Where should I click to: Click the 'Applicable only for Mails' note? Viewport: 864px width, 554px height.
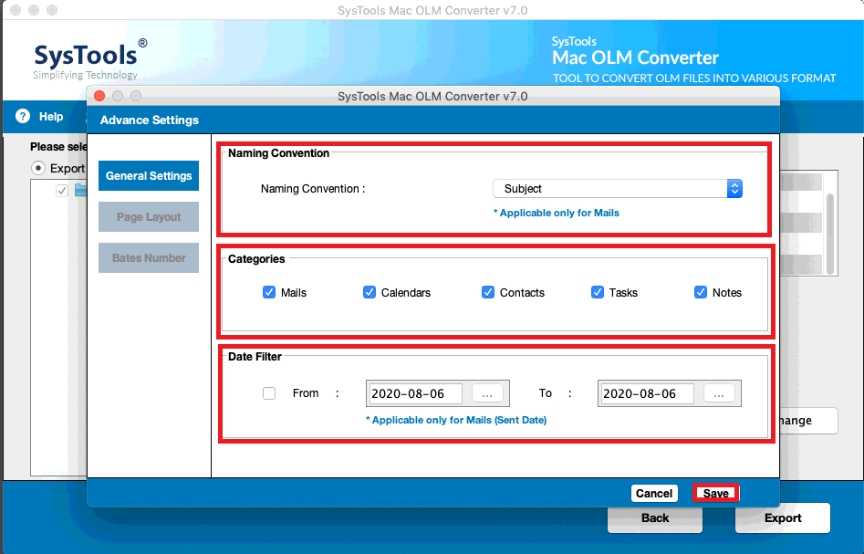pos(556,213)
